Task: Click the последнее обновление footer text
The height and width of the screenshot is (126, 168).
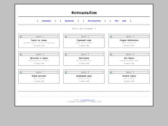Action: tap(84, 102)
